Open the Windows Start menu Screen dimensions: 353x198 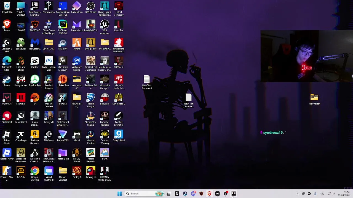[x=119, y=194]
